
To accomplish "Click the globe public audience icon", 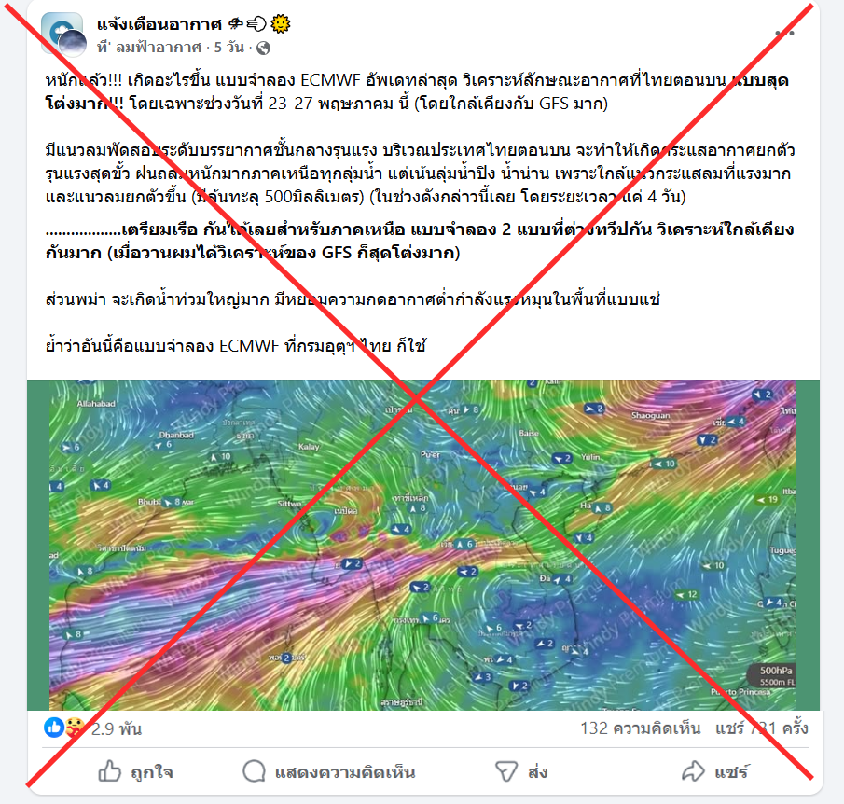I will [x=263, y=49].
